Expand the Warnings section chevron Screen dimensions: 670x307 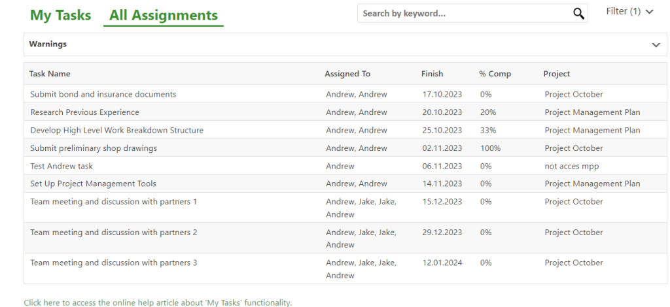(656, 45)
